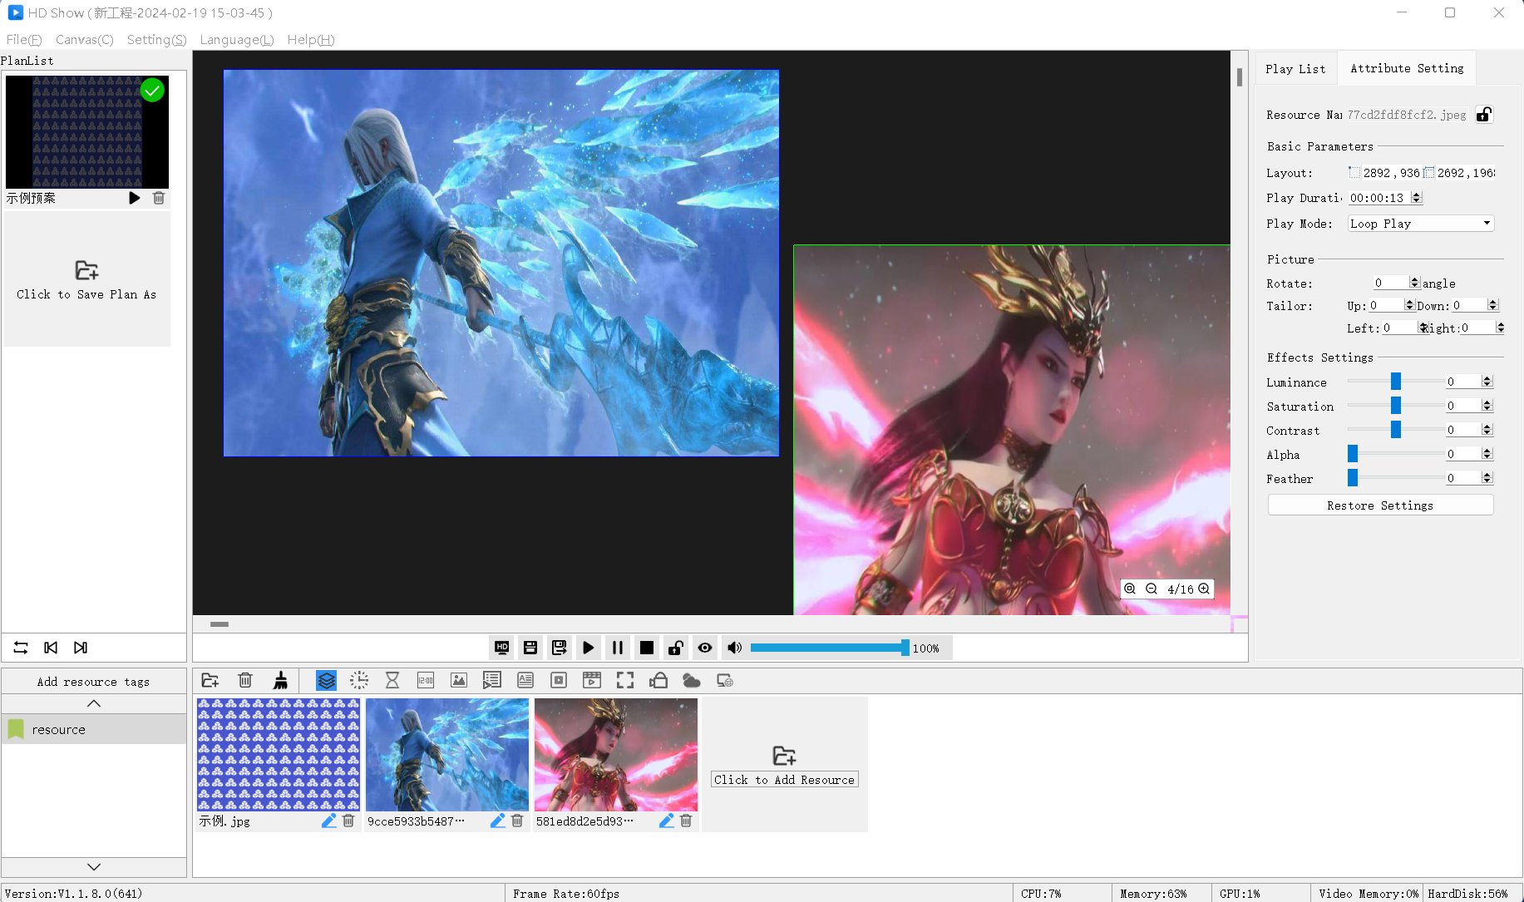Adjust the volume slider
Viewport: 1524px width, 902px height.
pyautogui.click(x=830, y=648)
